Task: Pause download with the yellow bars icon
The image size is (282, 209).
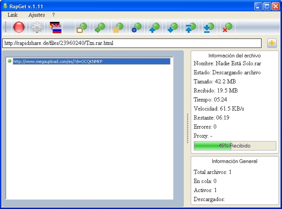Action: point(118,28)
